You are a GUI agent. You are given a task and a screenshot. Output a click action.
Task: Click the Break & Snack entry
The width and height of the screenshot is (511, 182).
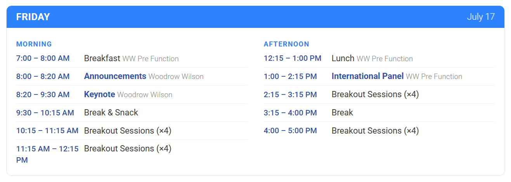pyautogui.click(x=111, y=113)
